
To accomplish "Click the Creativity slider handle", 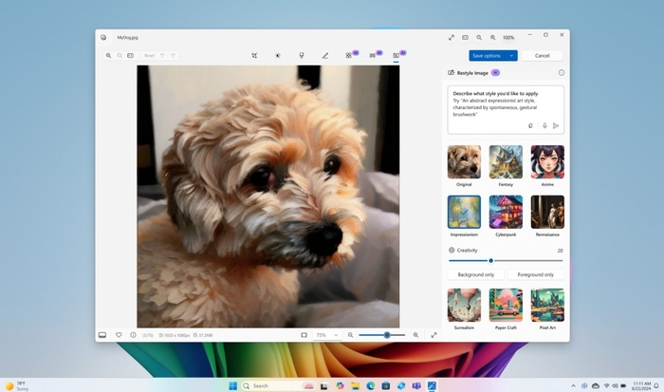I will (x=490, y=261).
